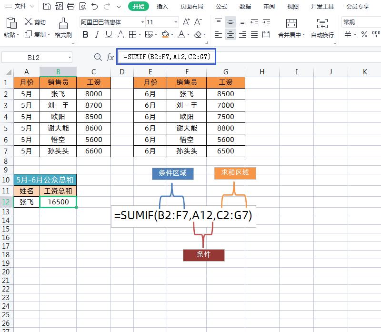
Task: Toggle Italic formatting
Action: tap(97, 34)
